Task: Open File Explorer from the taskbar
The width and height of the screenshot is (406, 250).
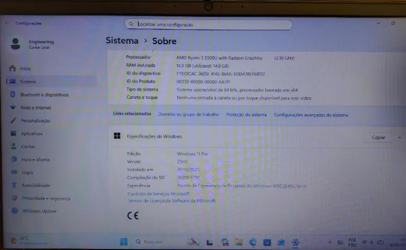Action: tap(239, 242)
